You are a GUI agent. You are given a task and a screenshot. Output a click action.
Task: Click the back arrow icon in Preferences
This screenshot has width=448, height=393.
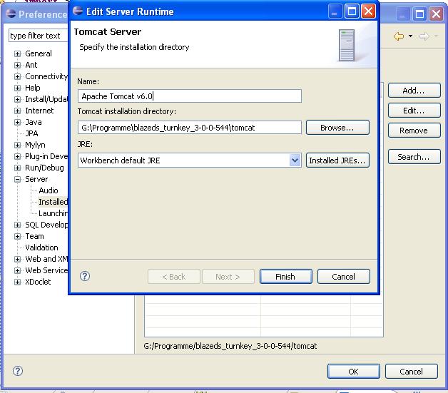[399, 36]
